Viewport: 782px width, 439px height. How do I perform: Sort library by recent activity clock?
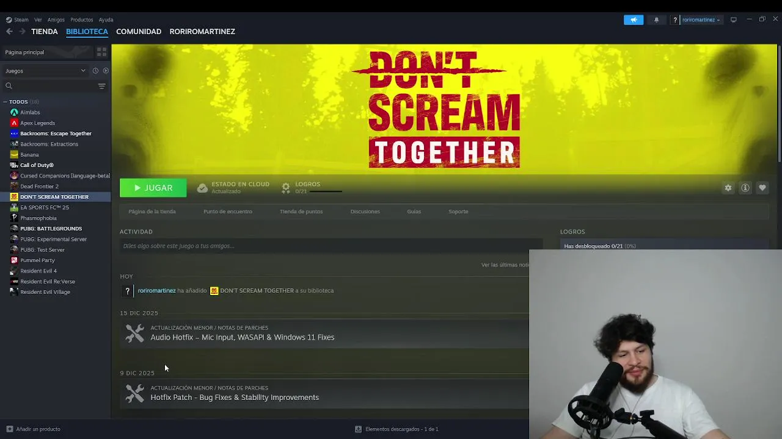[x=95, y=71]
